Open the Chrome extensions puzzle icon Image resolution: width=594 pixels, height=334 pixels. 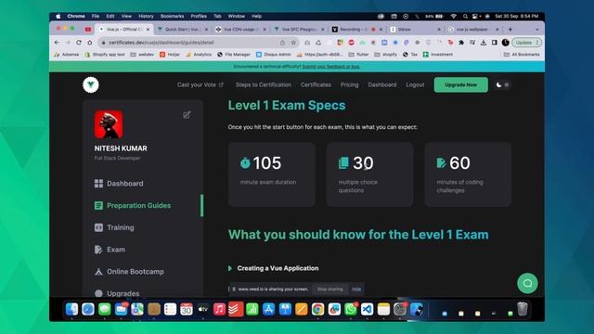pos(461,43)
